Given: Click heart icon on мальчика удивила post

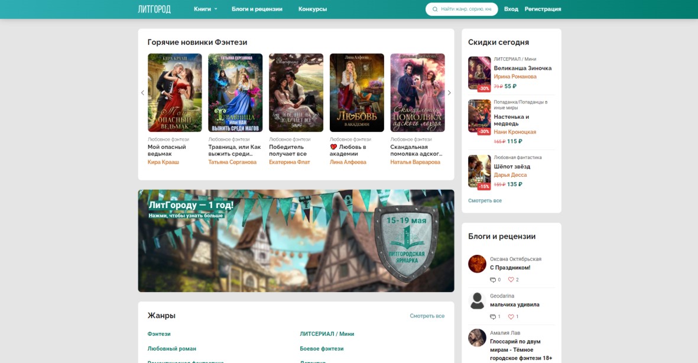Looking at the screenshot, I should coord(511,317).
